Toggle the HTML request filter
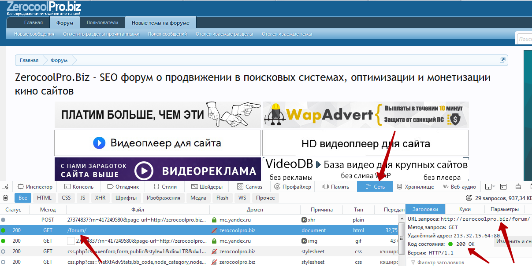The image size is (532, 266). point(45,198)
